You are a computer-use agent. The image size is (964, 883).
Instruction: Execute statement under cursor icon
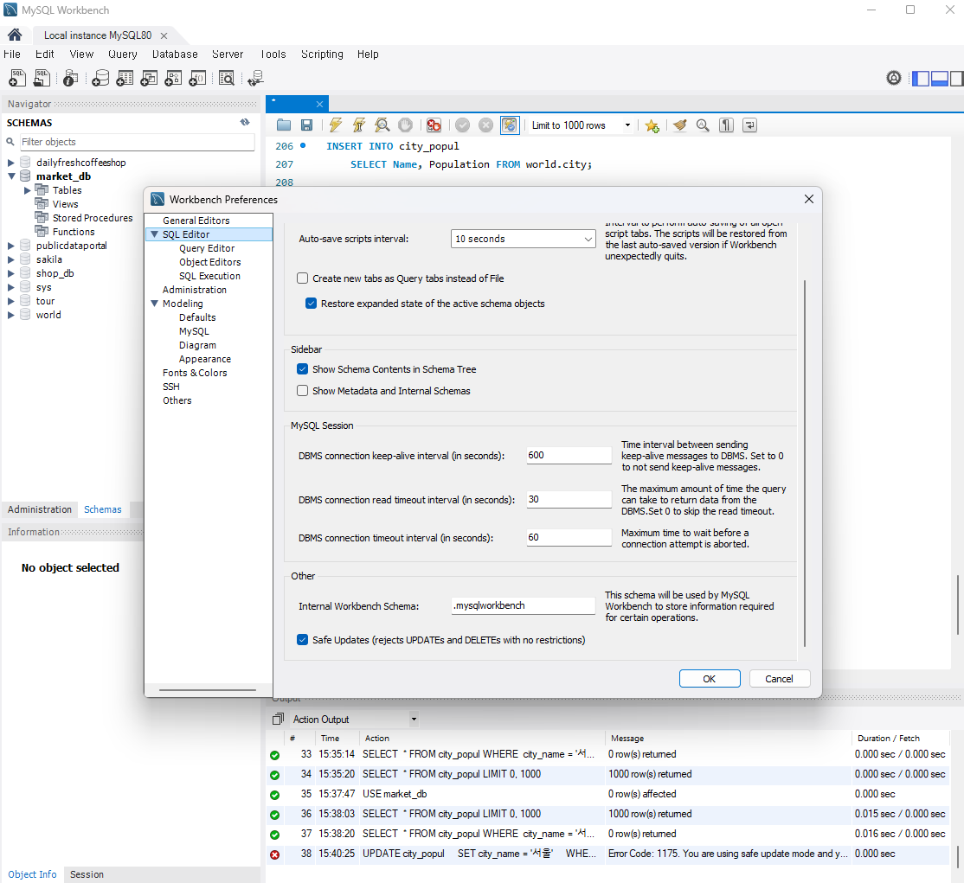click(359, 125)
